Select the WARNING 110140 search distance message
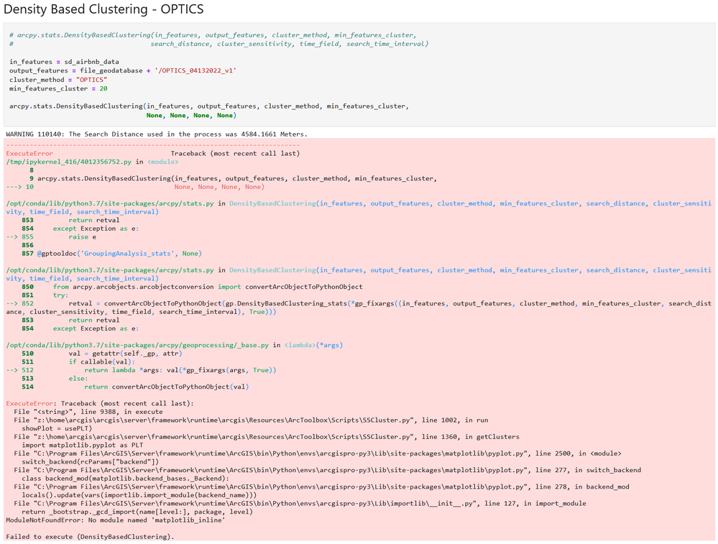718x544 pixels. click(x=156, y=134)
